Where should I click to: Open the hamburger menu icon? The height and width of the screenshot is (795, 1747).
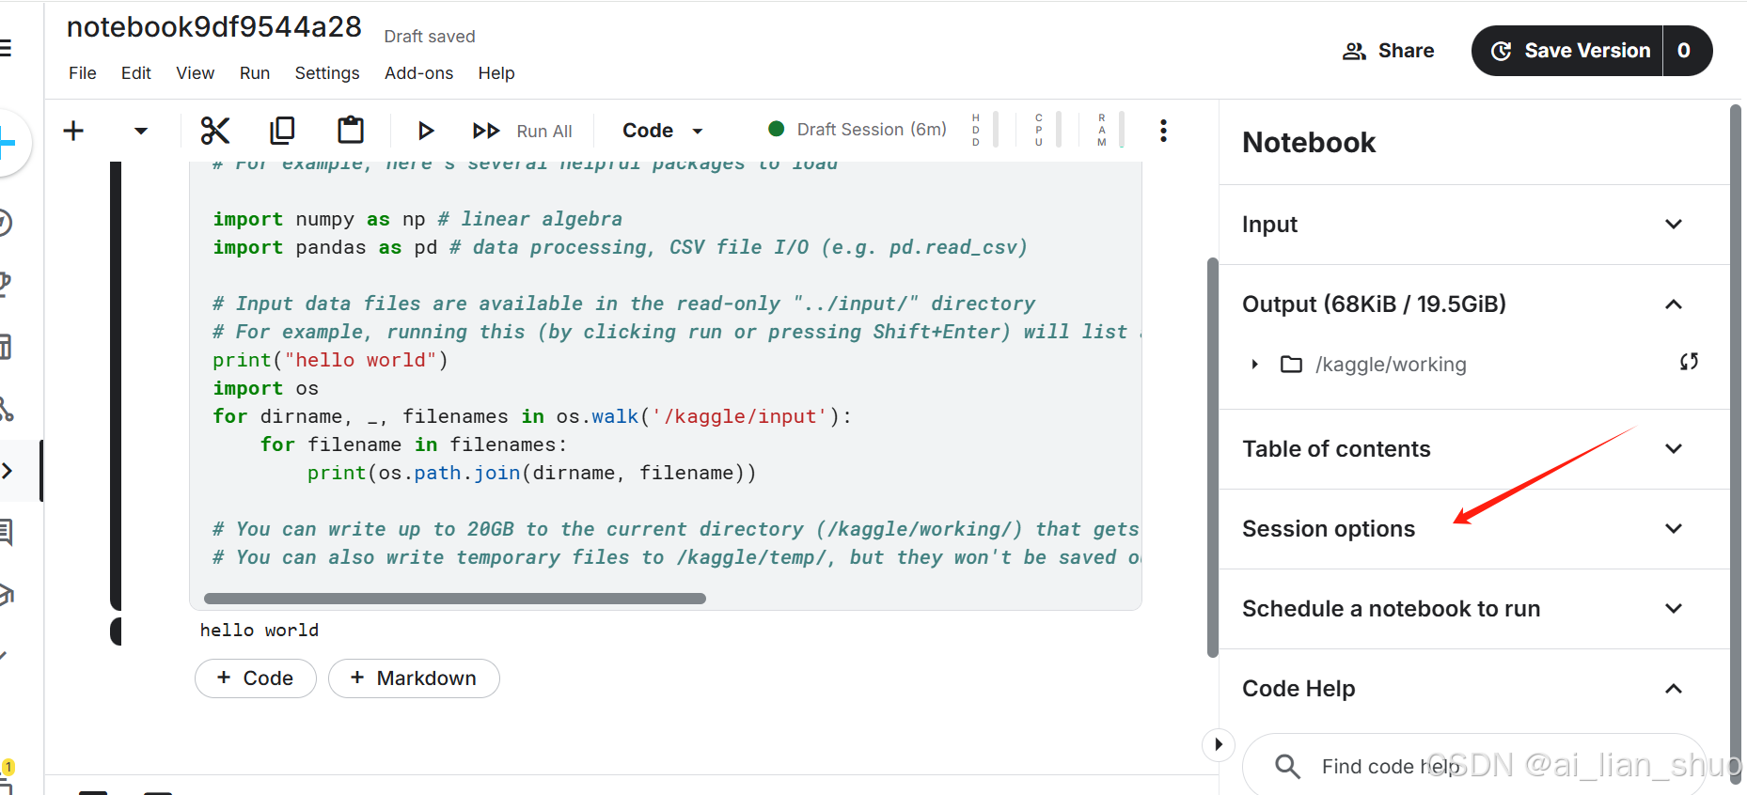pyautogui.click(x=5, y=48)
